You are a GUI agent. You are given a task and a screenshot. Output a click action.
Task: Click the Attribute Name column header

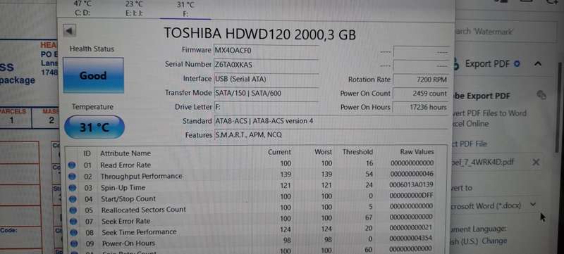[125, 153]
